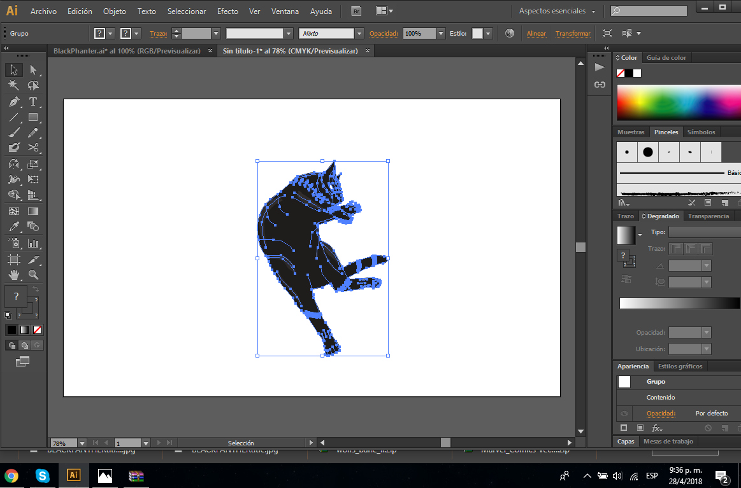Select the Pen tool
This screenshot has width=741, height=488.
click(14, 102)
